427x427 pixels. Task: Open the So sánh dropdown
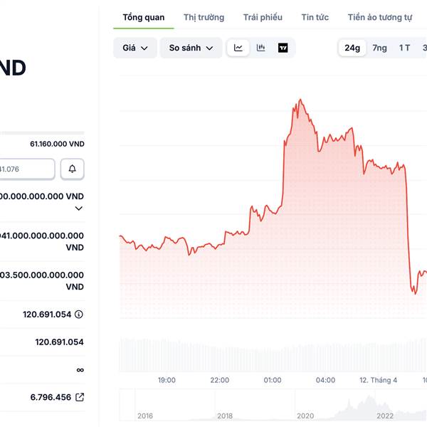pyautogui.click(x=191, y=48)
